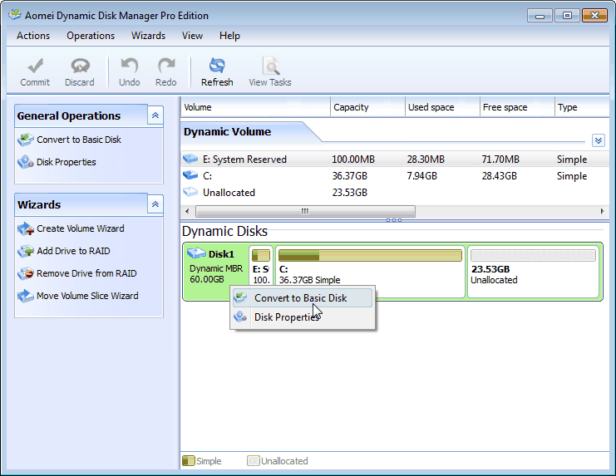Click the Unallocated row drive icon

pyautogui.click(x=190, y=192)
